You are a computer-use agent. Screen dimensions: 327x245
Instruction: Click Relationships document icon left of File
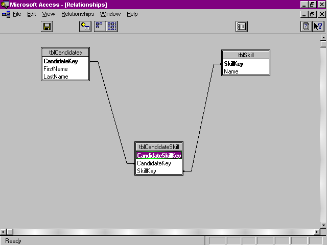point(6,14)
